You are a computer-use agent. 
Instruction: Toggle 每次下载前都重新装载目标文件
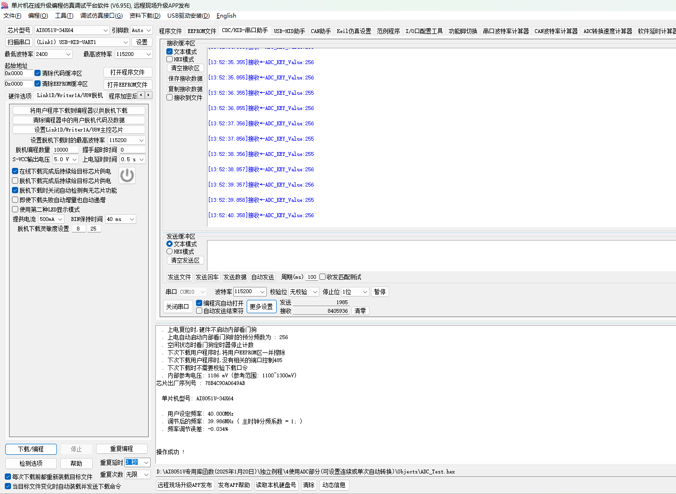(x=8, y=477)
